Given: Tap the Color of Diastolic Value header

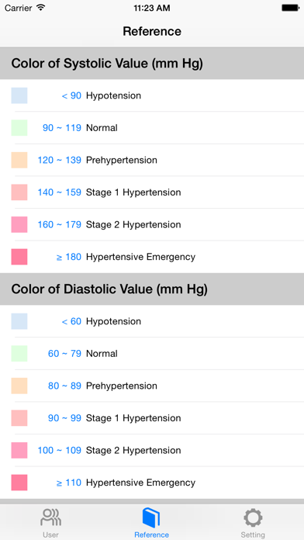Looking at the screenshot, I should tap(152, 289).
